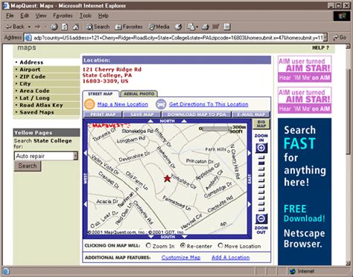
Task: Switch to the Street Map tab
Action: click(x=101, y=94)
